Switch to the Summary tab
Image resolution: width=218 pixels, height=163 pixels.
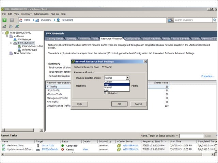click(71, 39)
